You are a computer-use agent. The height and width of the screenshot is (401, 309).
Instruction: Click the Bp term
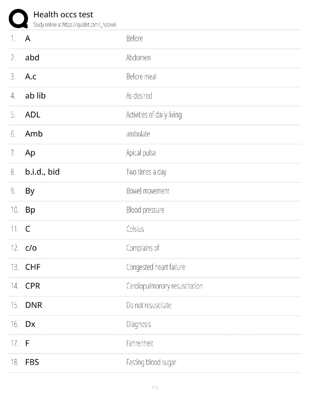click(30, 210)
